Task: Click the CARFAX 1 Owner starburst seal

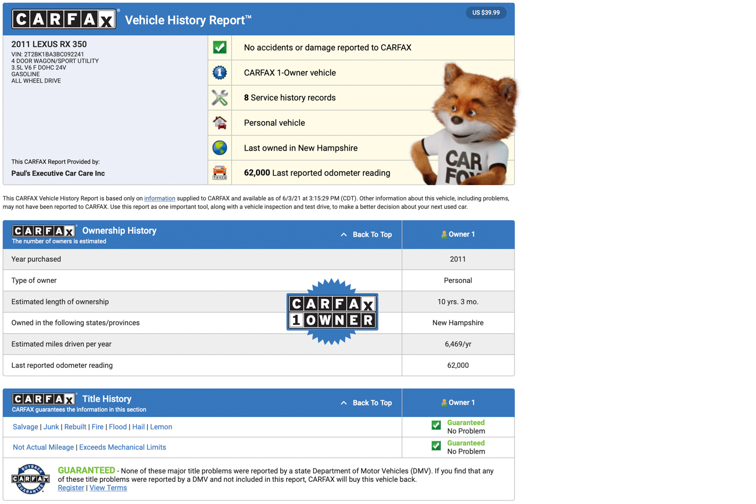Action: click(332, 312)
